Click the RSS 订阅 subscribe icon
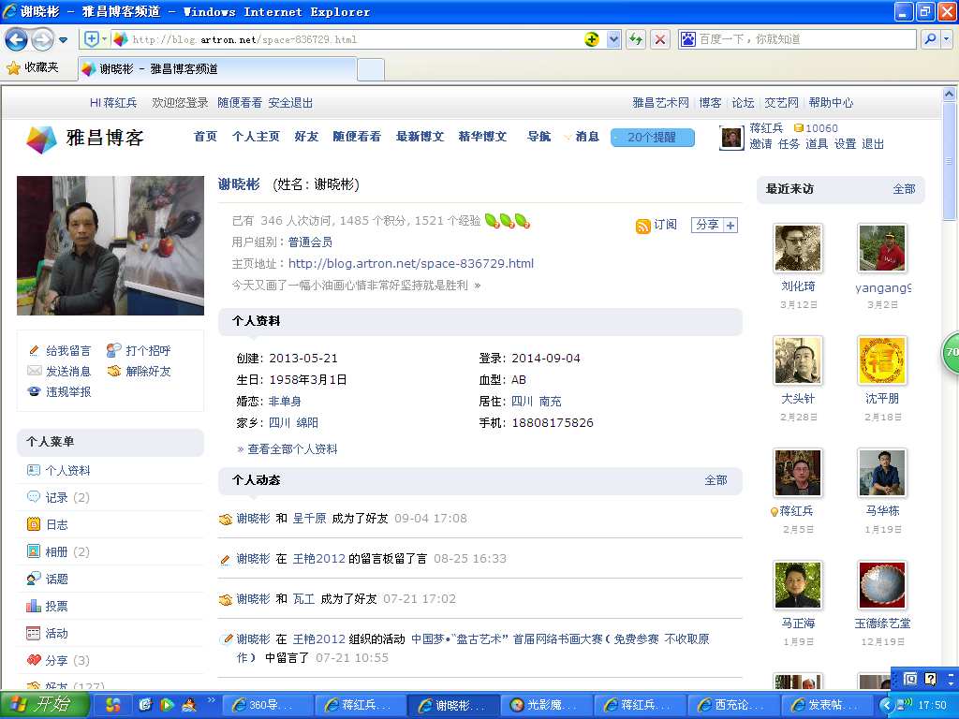The height and width of the screenshot is (719, 959). coord(642,226)
